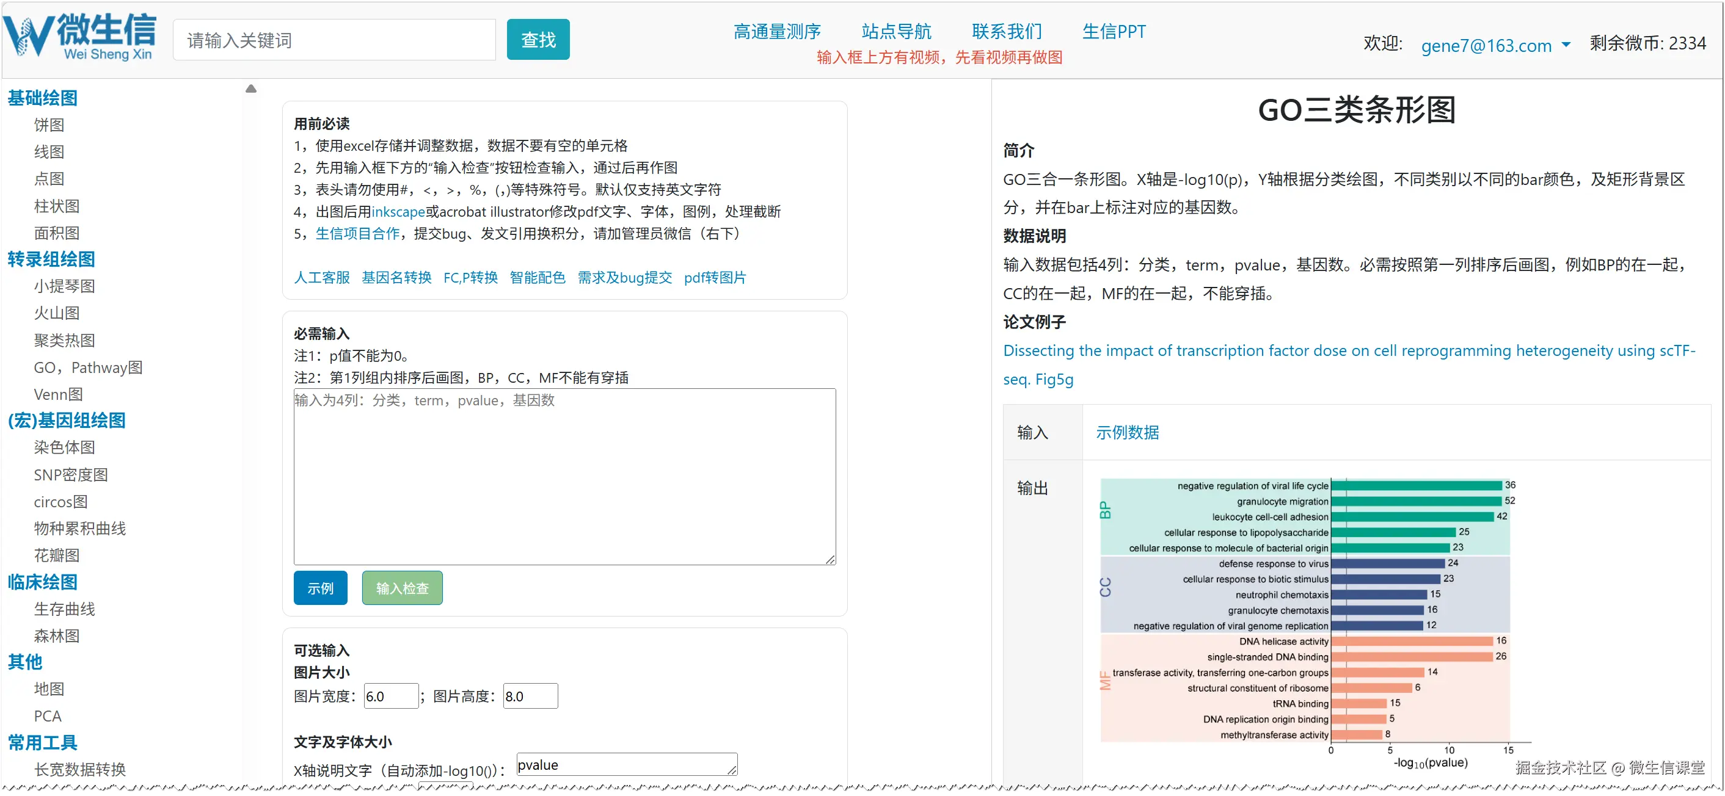Select Venn图 in the sidebar
The width and height of the screenshot is (1725, 796).
click(58, 394)
